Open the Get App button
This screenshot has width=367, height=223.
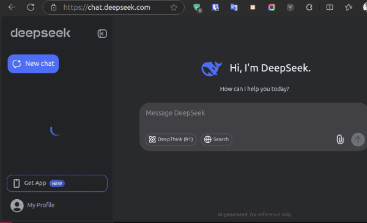click(x=57, y=183)
